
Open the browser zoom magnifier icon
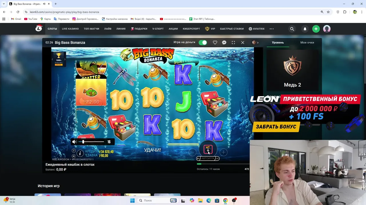pos(322,12)
